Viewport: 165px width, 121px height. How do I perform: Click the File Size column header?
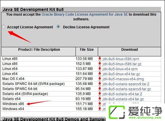tap(87, 50)
